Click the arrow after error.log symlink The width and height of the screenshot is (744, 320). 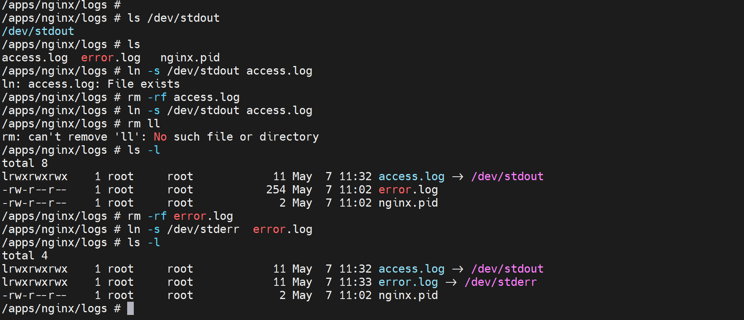(451, 282)
